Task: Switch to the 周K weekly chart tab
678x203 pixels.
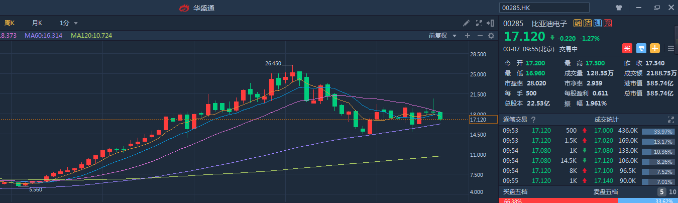Action: click(10, 23)
